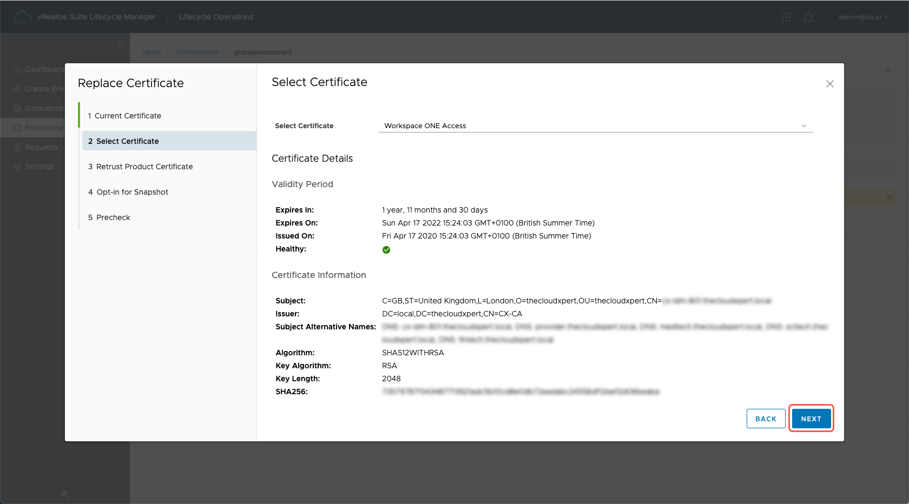The height and width of the screenshot is (504, 909).
Task: Open the apps grid icon
Action: 786,17
